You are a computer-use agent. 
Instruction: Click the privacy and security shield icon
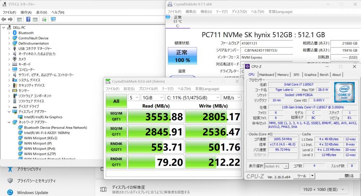pos(10,180)
